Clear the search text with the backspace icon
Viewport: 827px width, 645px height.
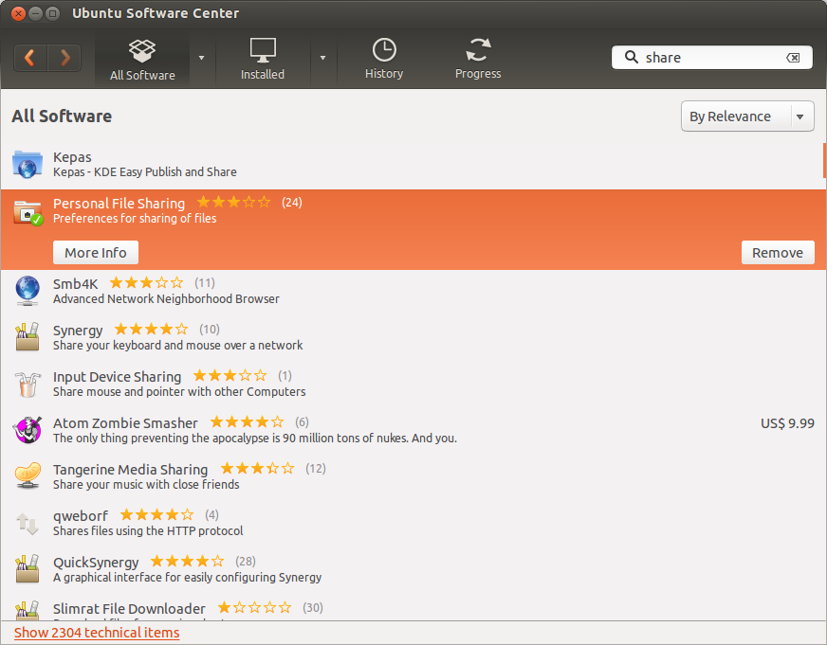tap(793, 58)
